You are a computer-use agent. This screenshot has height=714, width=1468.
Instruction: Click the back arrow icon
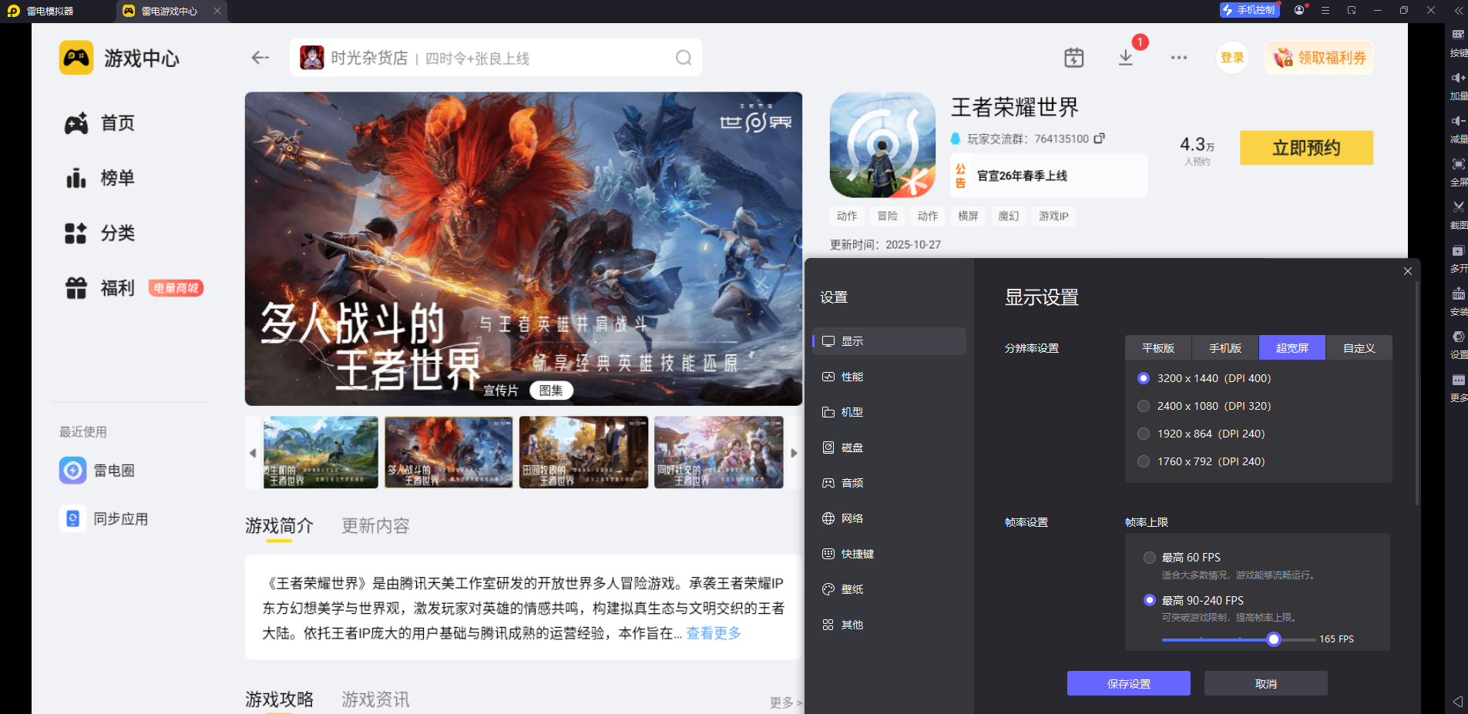pyautogui.click(x=260, y=58)
